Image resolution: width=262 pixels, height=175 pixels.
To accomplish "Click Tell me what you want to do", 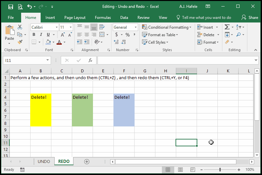I will (x=204, y=18).
